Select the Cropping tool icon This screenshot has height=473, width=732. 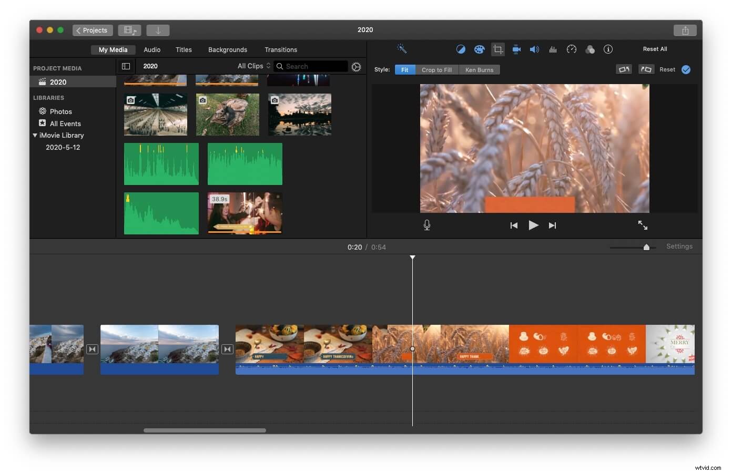pos(497,49)
